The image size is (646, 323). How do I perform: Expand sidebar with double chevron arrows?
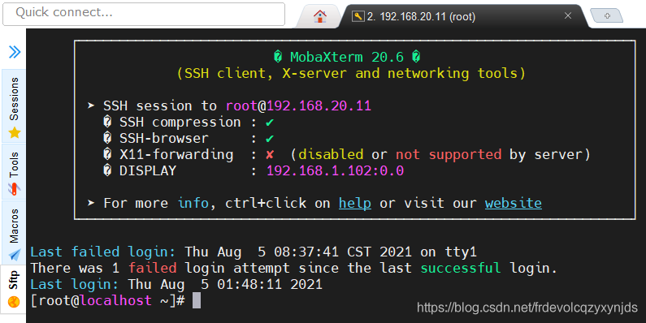click(x=15, y=52)
